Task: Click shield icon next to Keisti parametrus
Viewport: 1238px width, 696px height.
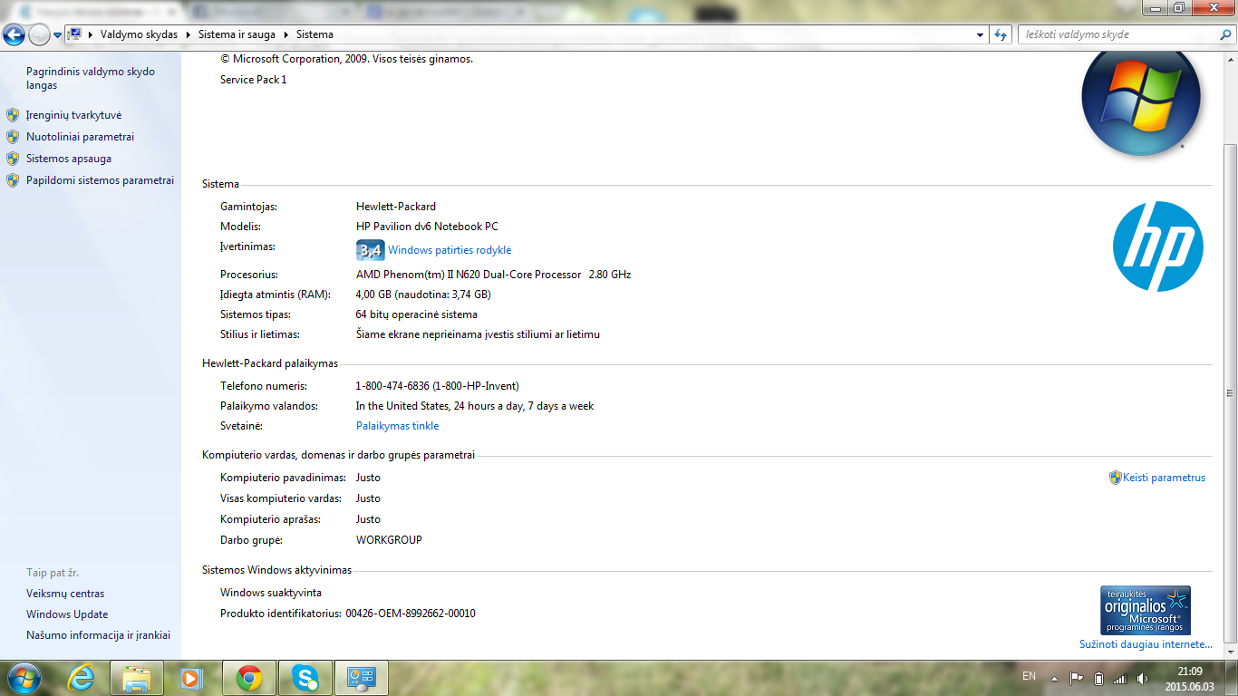Action: [1116, 478]
